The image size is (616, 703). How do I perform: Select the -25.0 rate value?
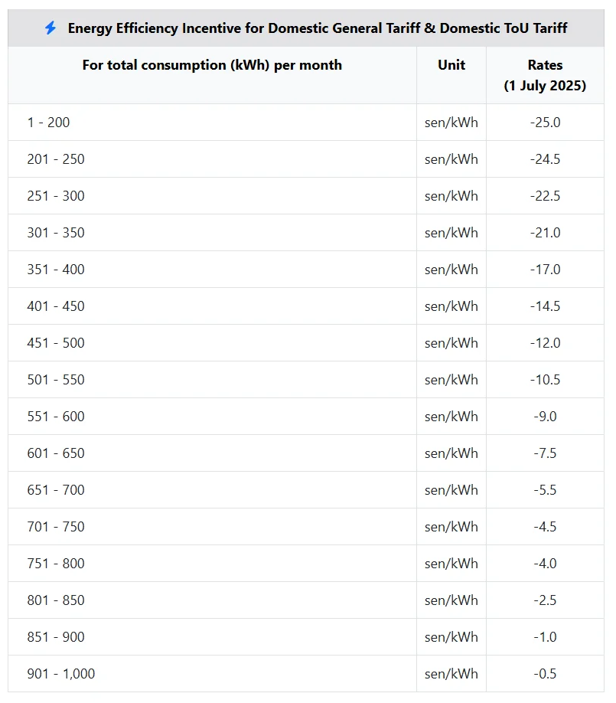pyautogui.click(x=545, y=123)
